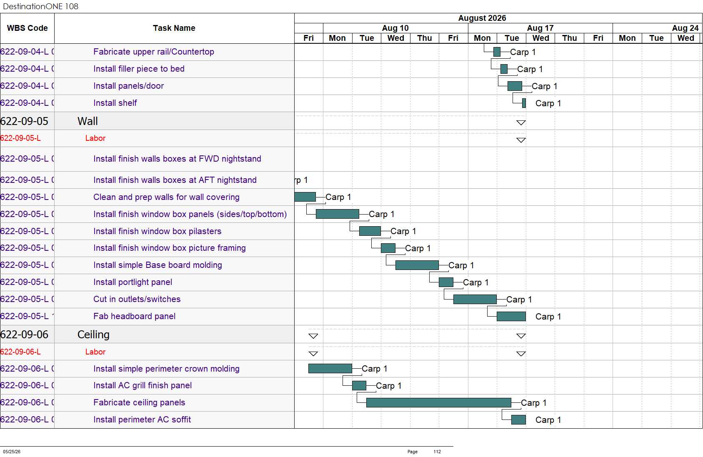The height and width of the screenshot is (457, 703).
Task: Select task Install portlight panel
Action: coord(133,282)
